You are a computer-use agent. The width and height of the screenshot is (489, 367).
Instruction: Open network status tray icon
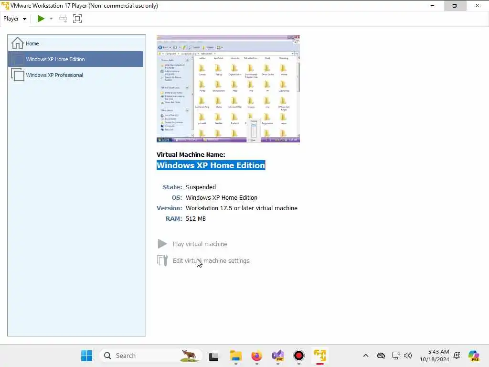point(396,356)
